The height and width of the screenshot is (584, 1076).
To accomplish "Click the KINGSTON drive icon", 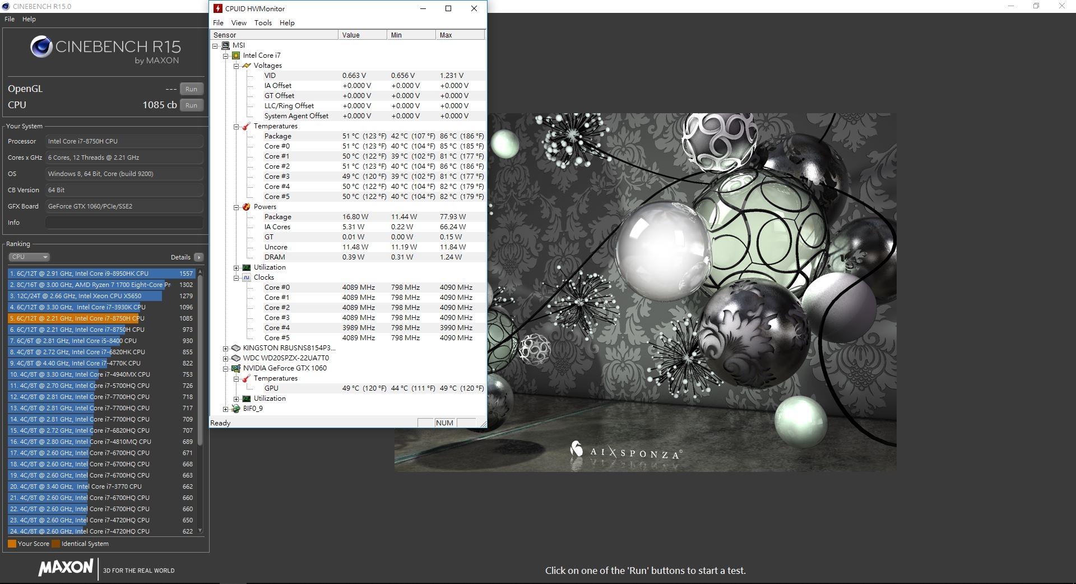I will coord(236,348).
